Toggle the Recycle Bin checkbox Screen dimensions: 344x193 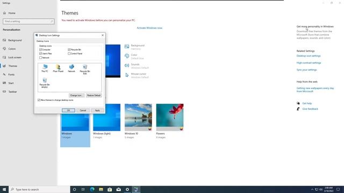coord(69,50)
